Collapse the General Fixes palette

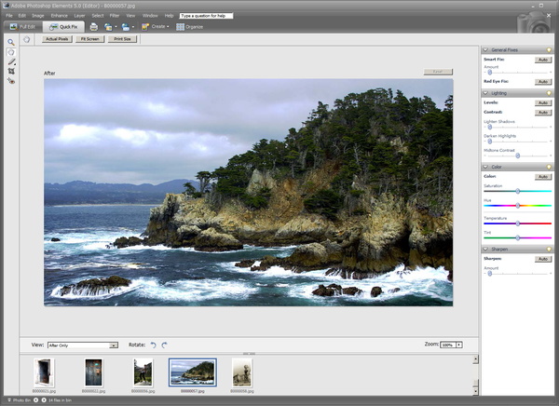pos(485,50)
